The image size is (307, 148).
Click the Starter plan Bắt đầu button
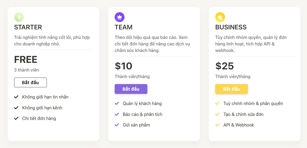pos(30,82)
